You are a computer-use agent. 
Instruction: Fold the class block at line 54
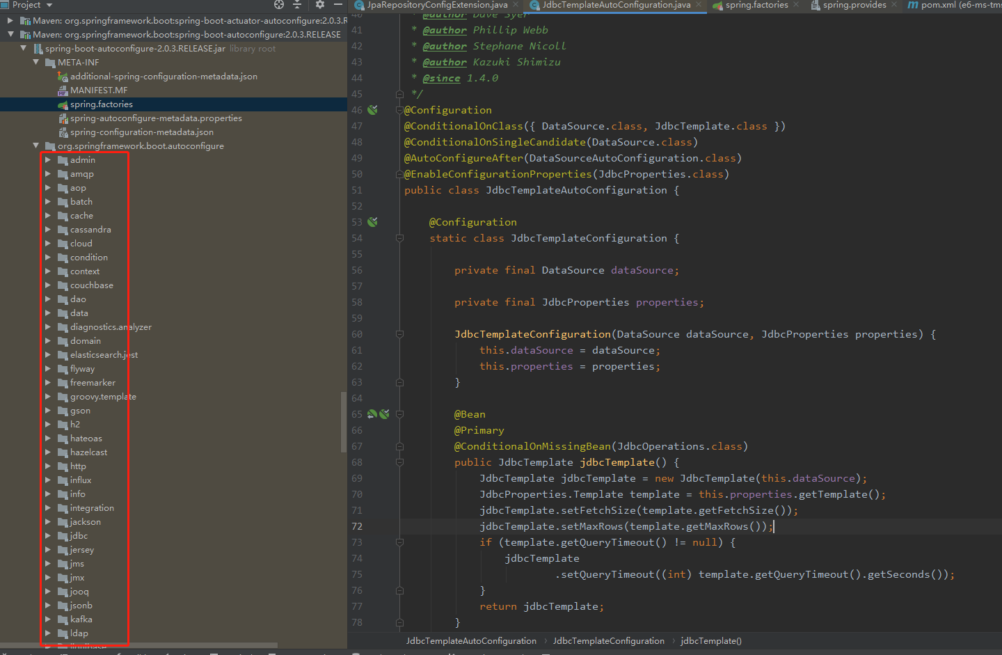(399, 238)
